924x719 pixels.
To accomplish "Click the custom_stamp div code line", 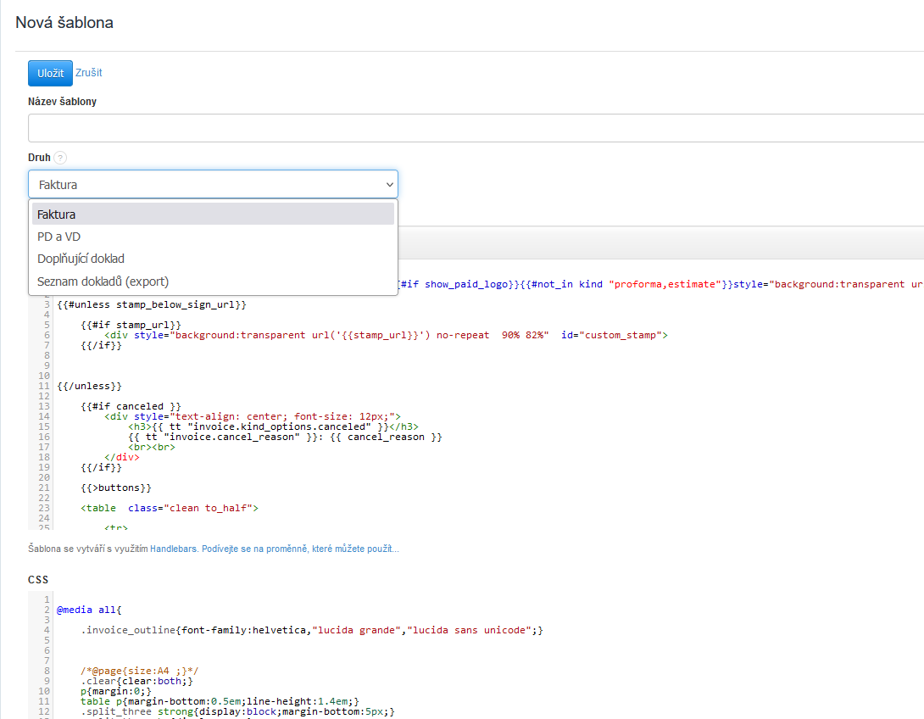I will point(386,335).
